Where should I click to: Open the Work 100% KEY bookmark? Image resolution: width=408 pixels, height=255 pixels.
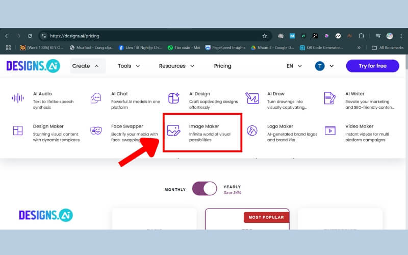click(x=42, y=47)
